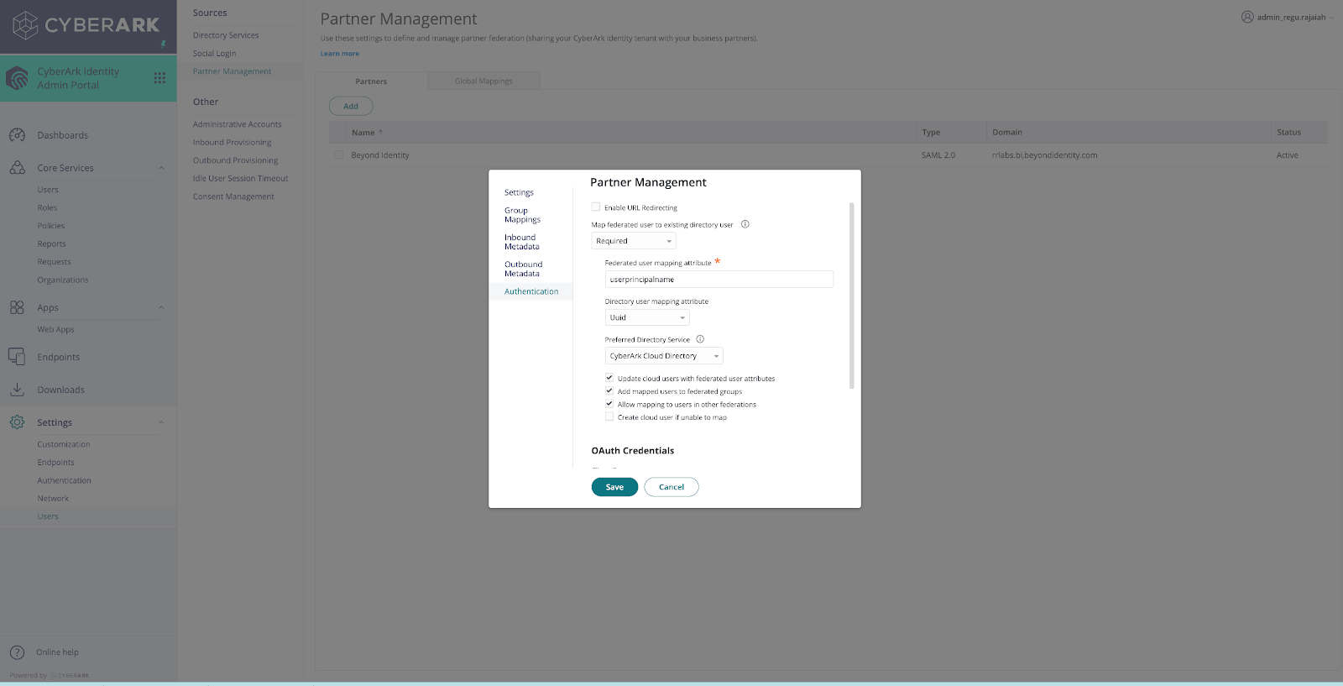This screenshot has height=686, width=1343.
Task: Collapse the Settings section chevron
Action: click(161, 422)
